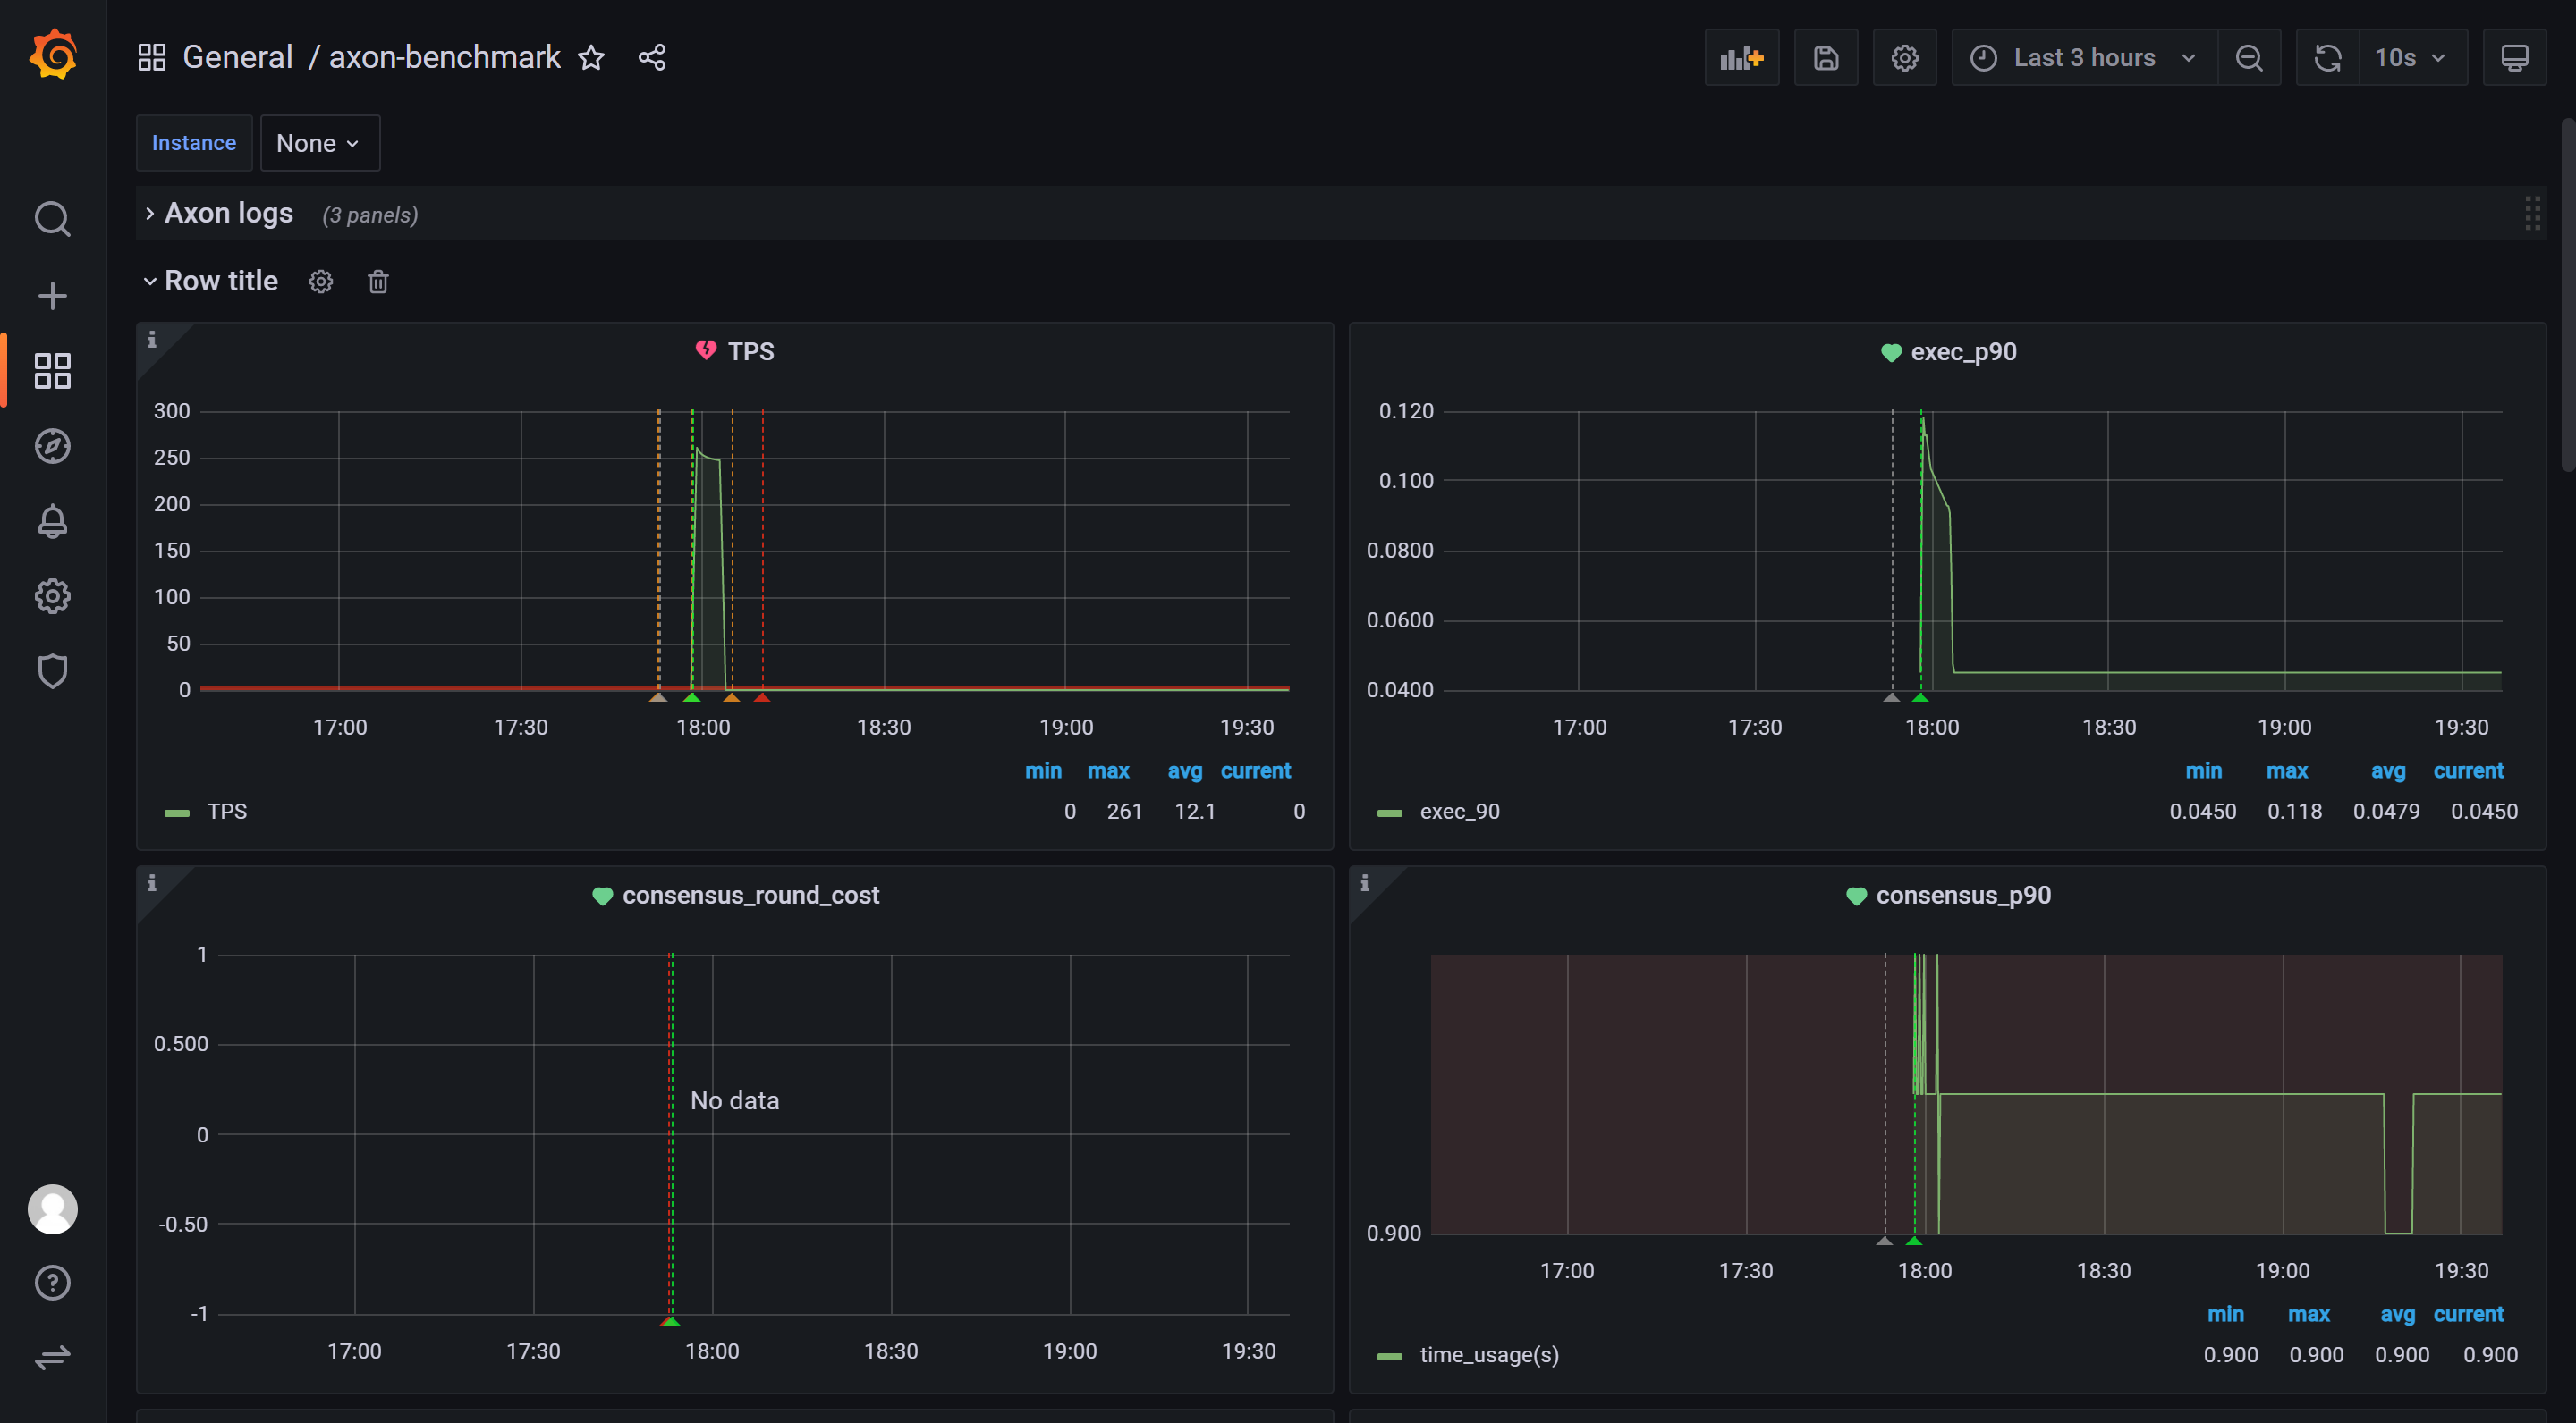Save the dashboard
The image size is (2576, 1423).
click(x=1825, y=58)
